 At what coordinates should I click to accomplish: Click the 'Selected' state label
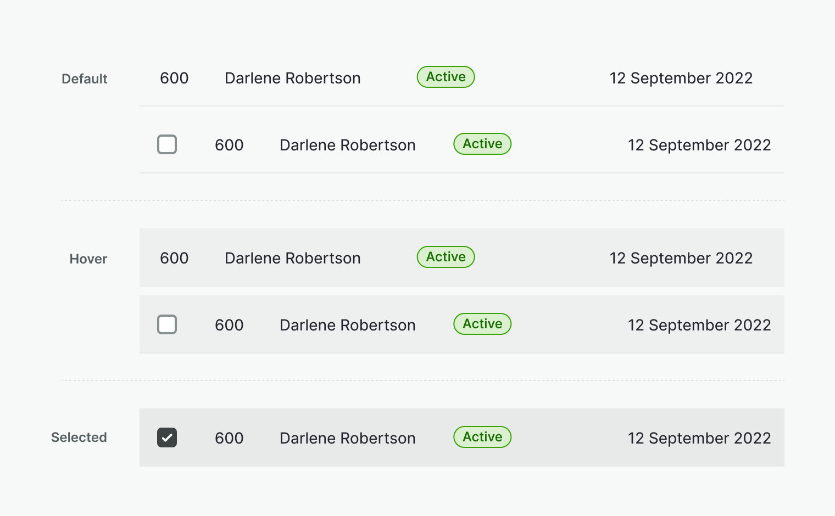[79, 438]
